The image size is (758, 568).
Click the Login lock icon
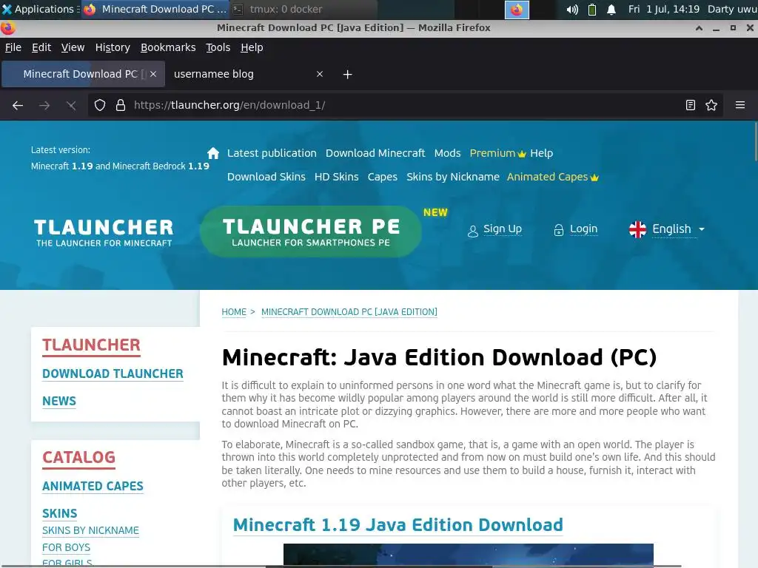coord(558,230)
